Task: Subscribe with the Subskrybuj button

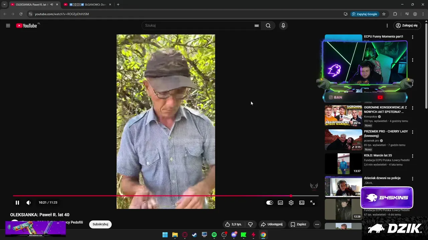Action: [x=100, y=224]
